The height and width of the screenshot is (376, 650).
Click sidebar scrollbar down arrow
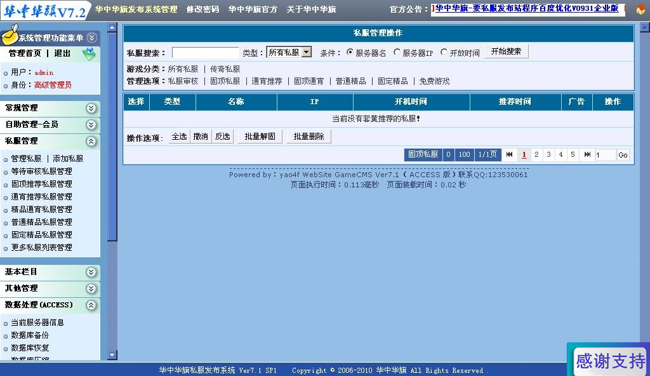click(x=112, y=355)
